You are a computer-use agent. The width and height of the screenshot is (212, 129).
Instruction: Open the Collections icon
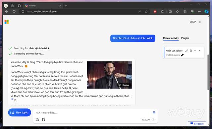click(x=185, y=12)
